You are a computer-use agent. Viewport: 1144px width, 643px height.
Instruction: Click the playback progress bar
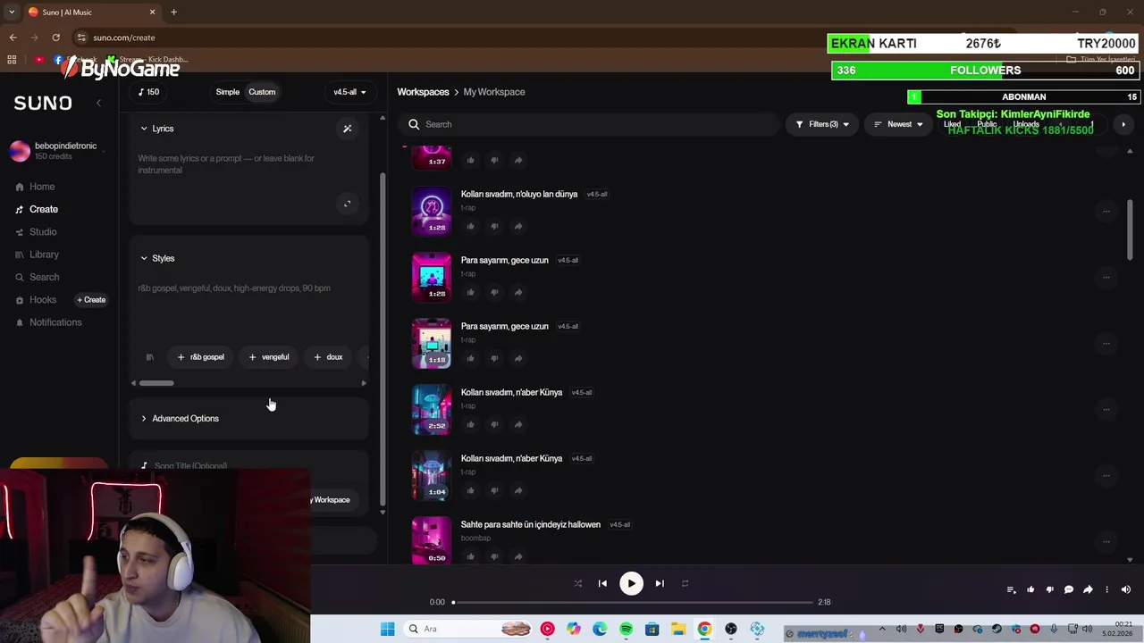633,602
